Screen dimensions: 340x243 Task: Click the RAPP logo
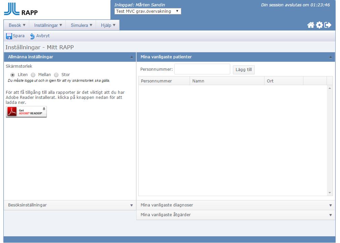[21, 9]
